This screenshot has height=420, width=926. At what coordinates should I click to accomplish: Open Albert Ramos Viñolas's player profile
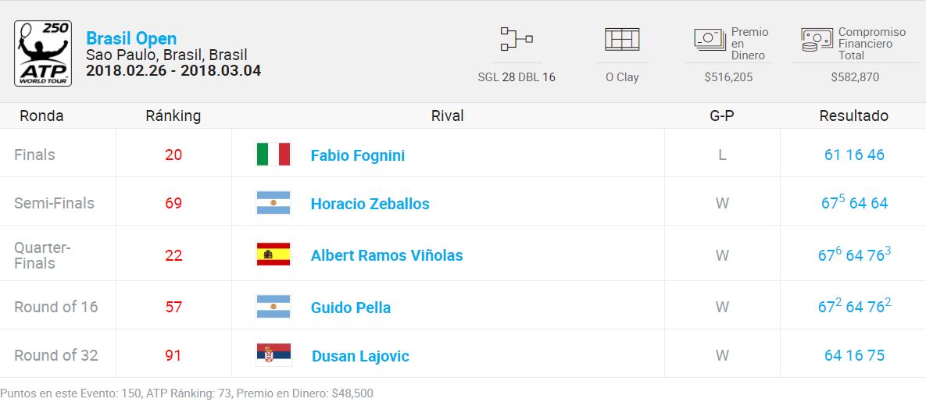point(387,255)
